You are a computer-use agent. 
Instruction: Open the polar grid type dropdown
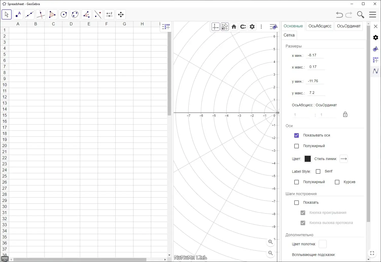tap(225, 27)
